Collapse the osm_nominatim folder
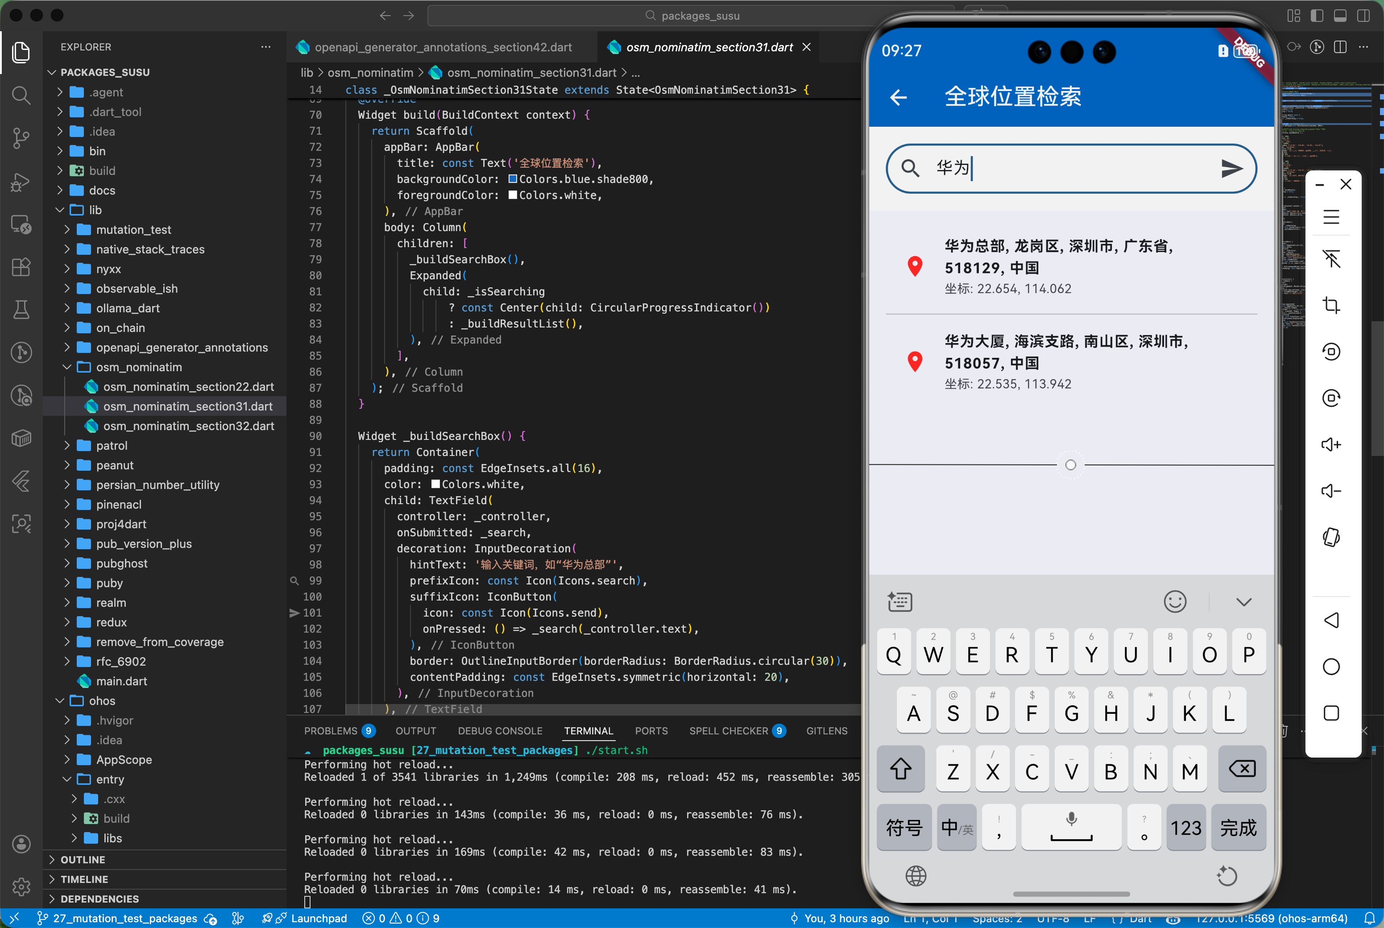The height and width of the screenshot is (928, 1384). 138,367
